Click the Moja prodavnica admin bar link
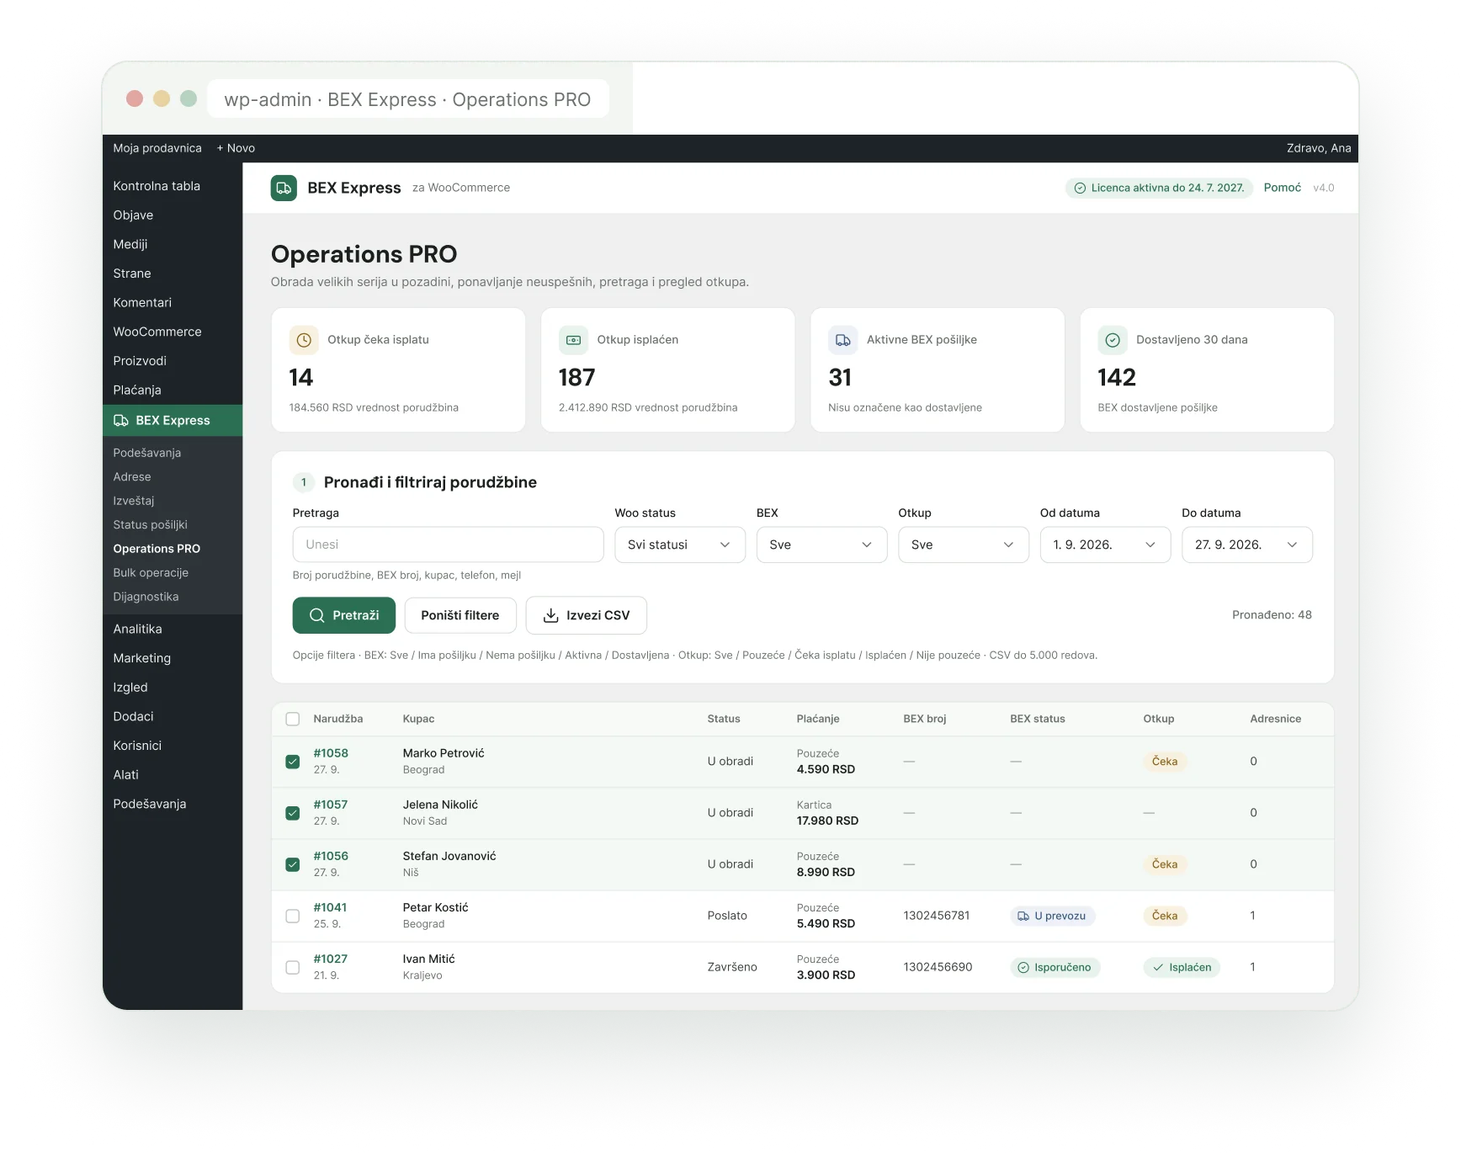 (157, 148)
